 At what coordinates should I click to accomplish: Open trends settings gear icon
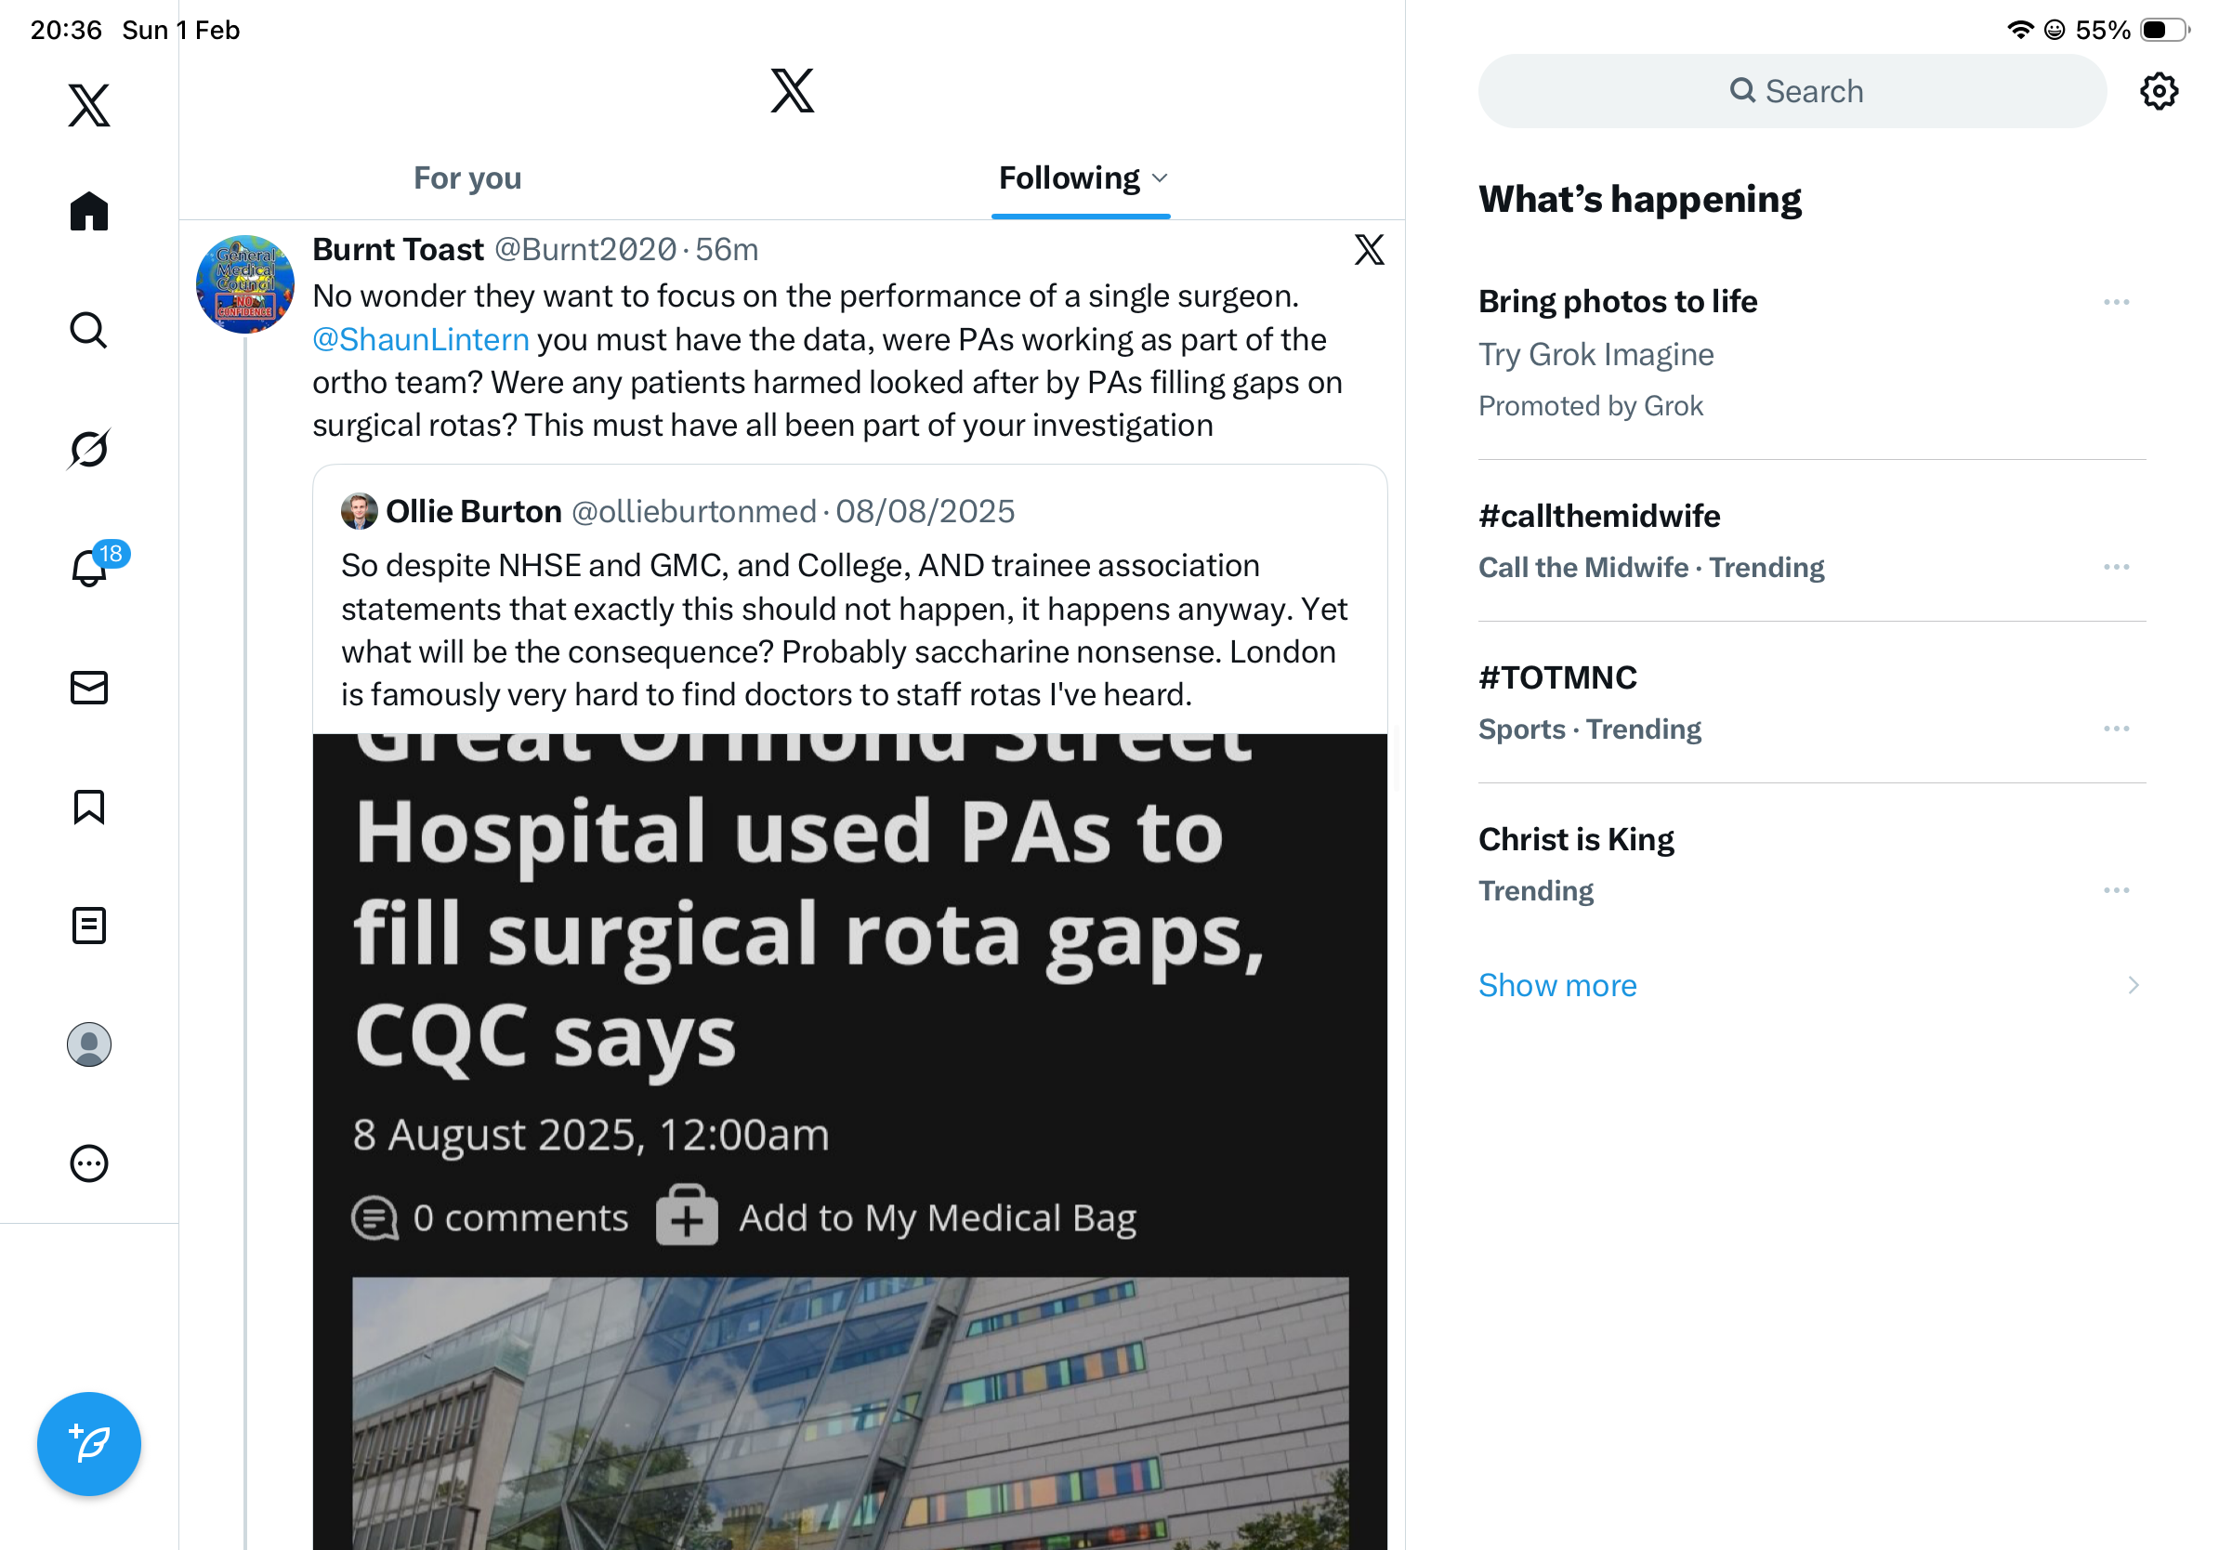pyautogui.click(x=2157, y=92)
